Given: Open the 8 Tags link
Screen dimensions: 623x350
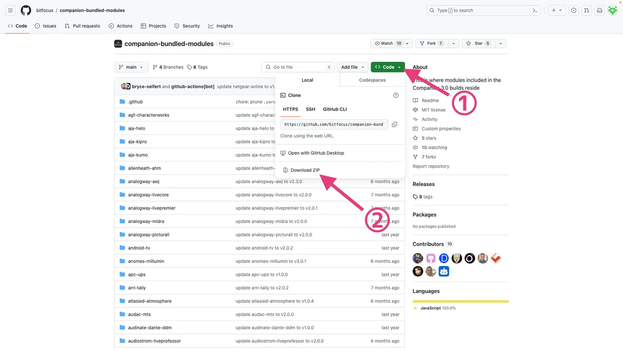Looking at the screenshot, I should (197, 67).
